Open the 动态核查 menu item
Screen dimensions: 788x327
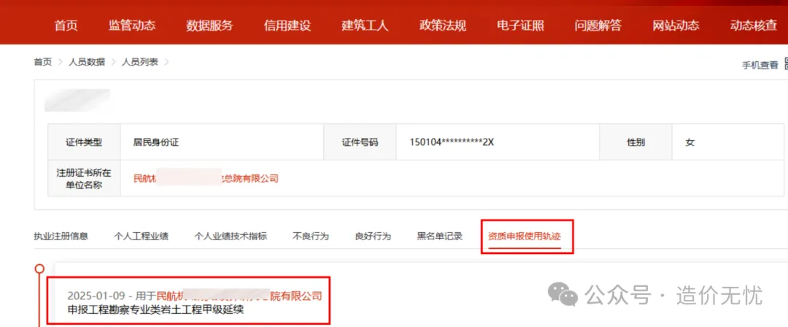[x=753, y=26]
